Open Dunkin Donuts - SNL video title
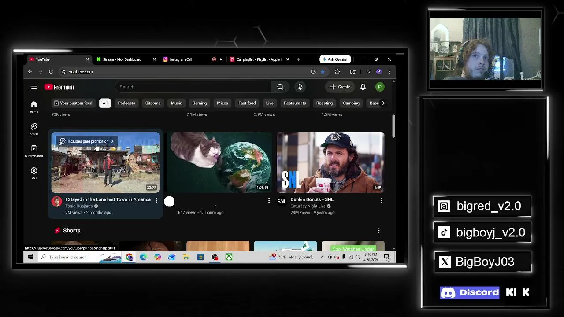The height and width of the screenshot is (317, 564). point(312,199)
